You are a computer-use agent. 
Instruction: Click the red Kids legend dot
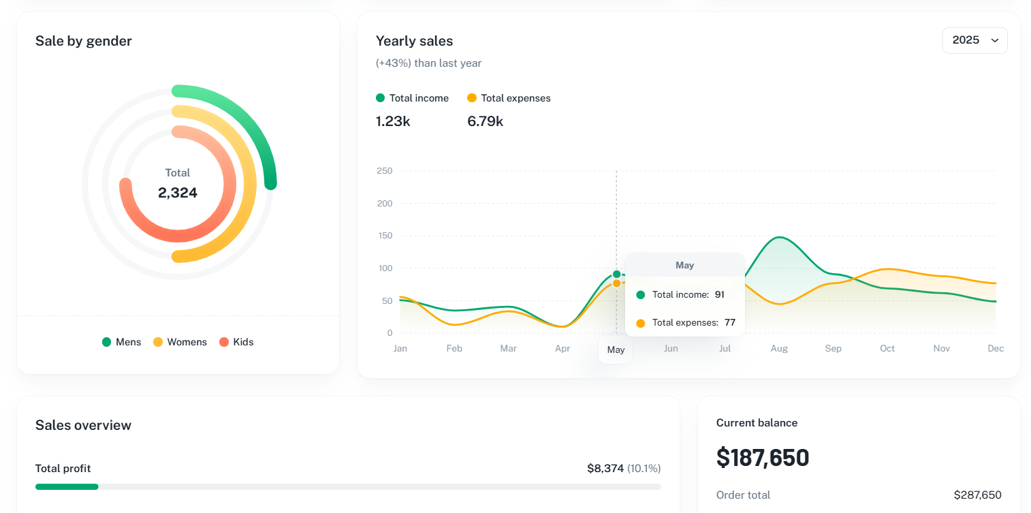224,342
